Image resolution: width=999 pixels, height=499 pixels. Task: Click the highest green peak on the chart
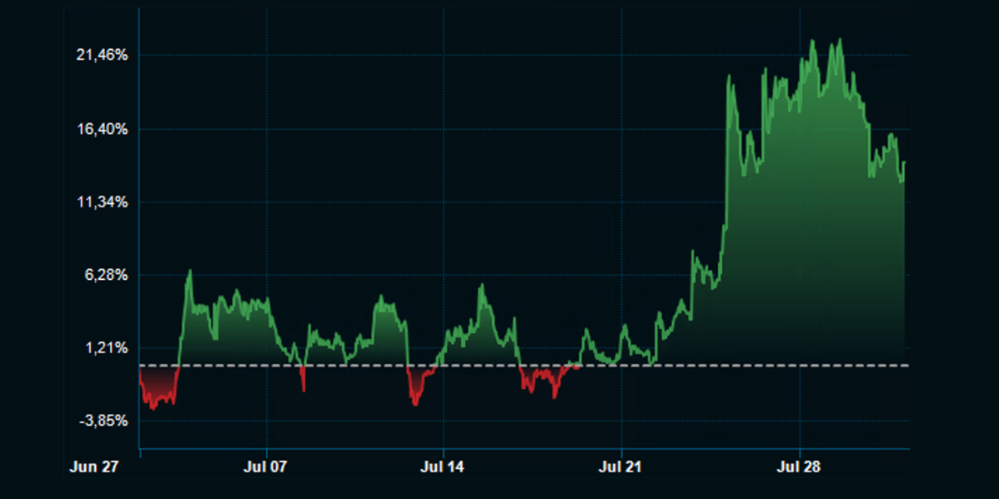[838, 40]
